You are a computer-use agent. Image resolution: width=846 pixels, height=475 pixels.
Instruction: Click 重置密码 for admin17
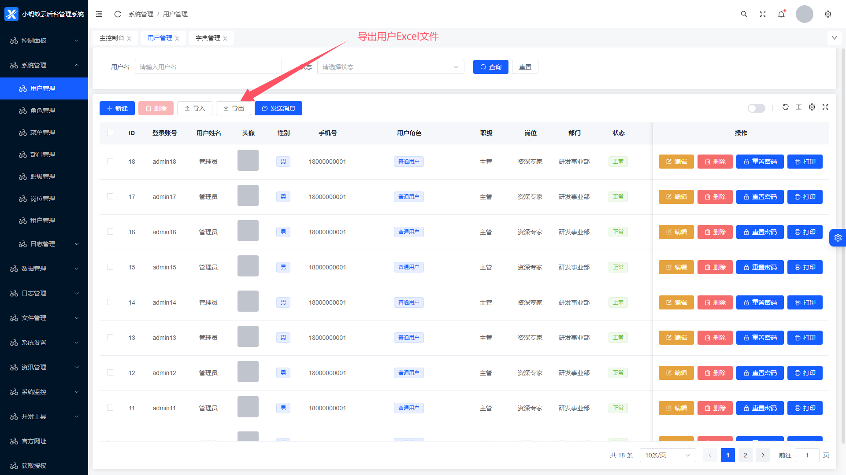760,197
